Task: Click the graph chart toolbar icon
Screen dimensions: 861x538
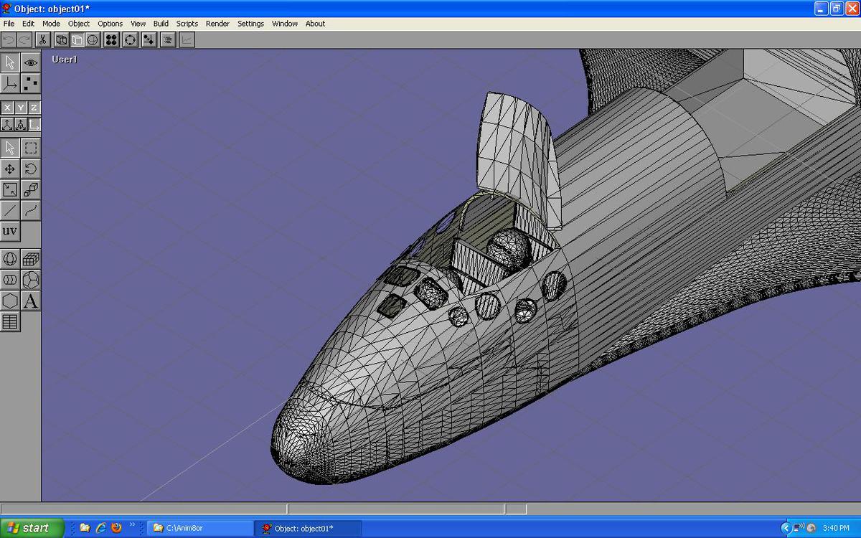Action: pos(187,40)
